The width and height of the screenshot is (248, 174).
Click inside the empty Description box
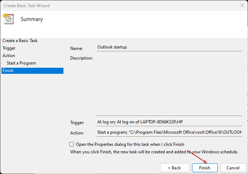click(169, 85)
